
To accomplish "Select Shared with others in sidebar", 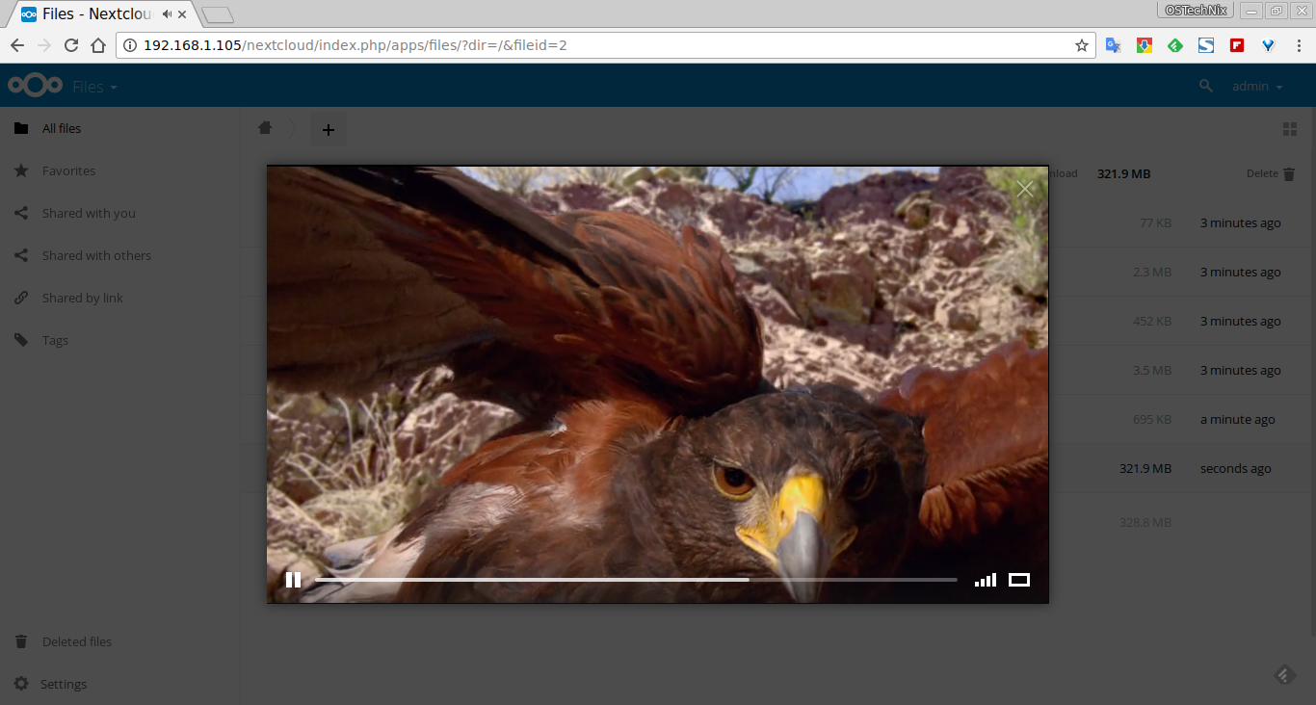I will (96, 255).
